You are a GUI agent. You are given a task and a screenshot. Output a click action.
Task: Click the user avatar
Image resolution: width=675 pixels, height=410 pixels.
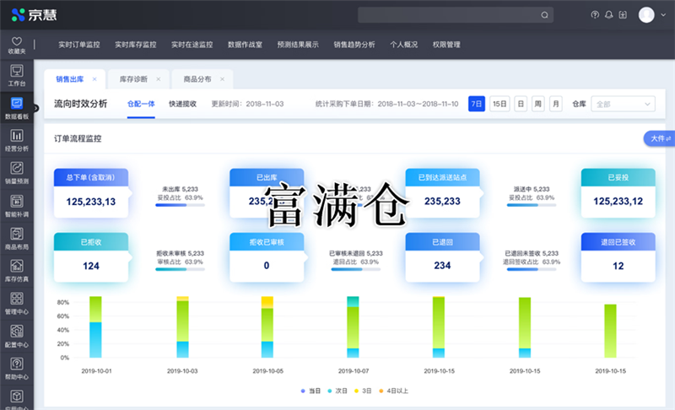coord(646,15)
